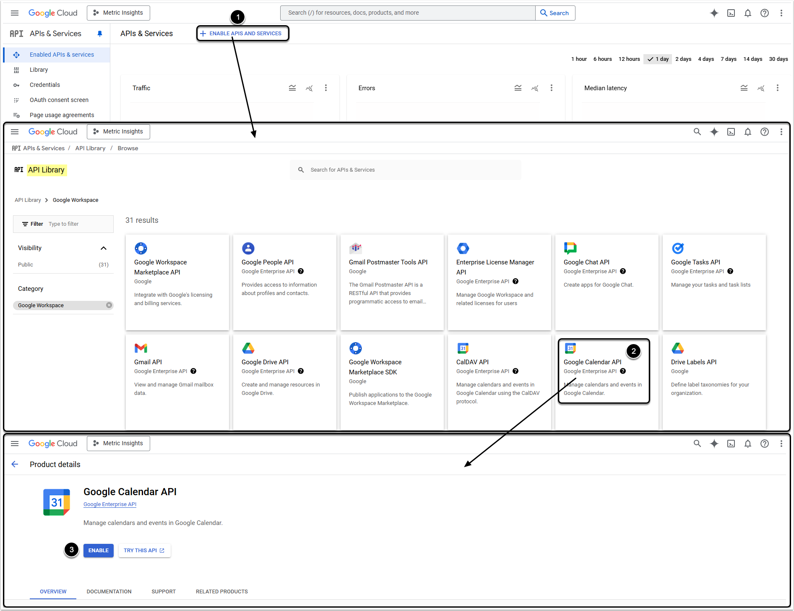
Task: Click the blue Enable button
Action: 99,551
